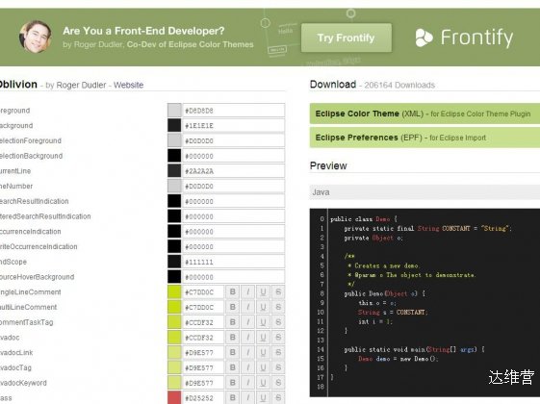Toggle strikethrough for javadocTag row
This screenshot has height=404, width=540.
pos(278,367)
